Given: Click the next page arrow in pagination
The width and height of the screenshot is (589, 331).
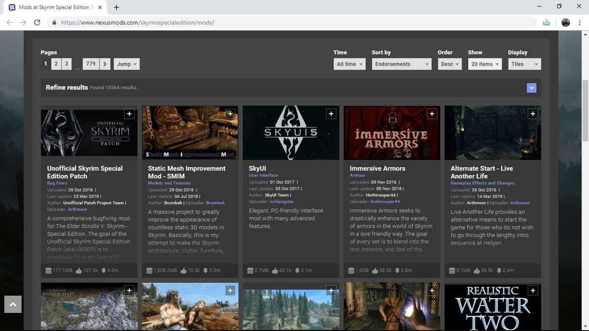Looking at the screenshot, I should pos(105,64).
